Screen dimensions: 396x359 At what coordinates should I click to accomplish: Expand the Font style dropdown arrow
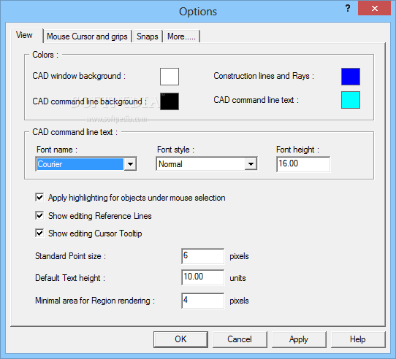tap(251, 164)
